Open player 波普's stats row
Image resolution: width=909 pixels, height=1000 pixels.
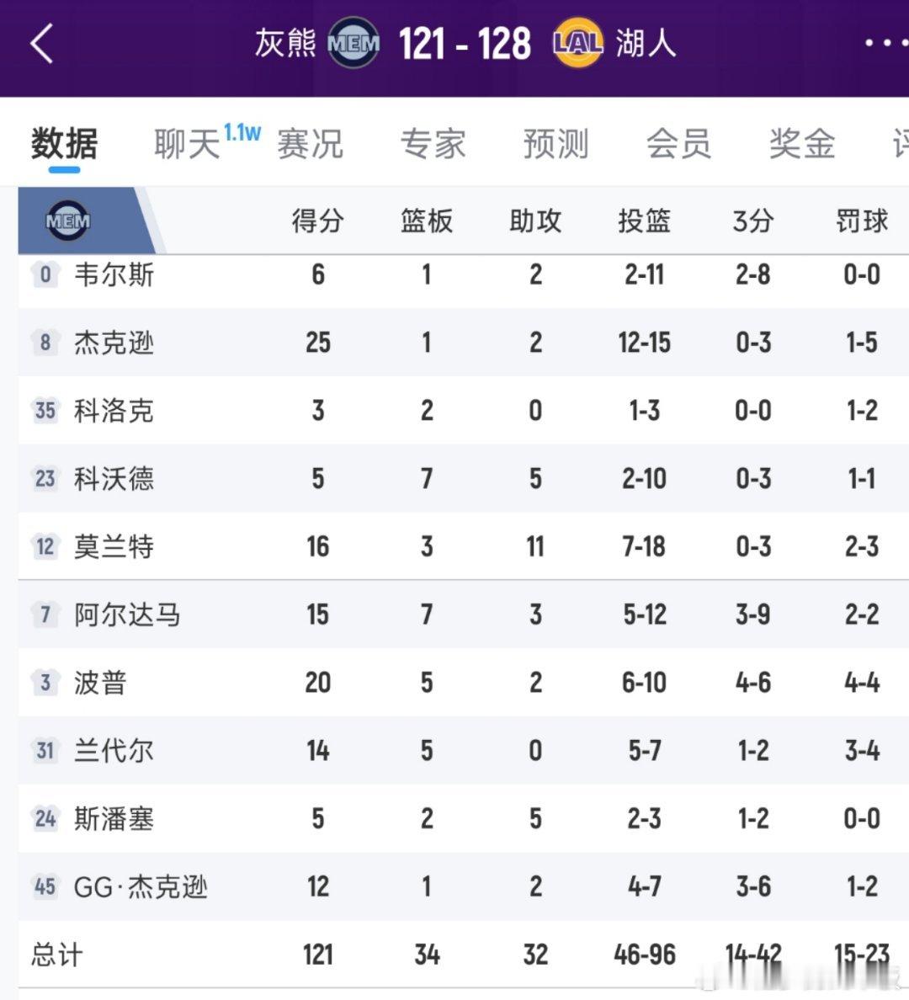point(100,683)
